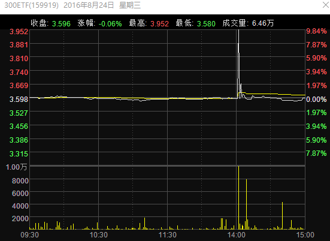Click the 14:00 time axis label
Viewport: 330px width, 241px height.
(x=237, y=234)
